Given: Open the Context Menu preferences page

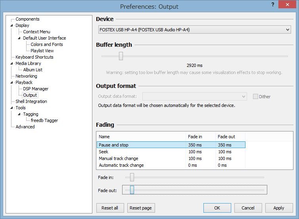Looking at the screenshot, I should click(36, 32).
